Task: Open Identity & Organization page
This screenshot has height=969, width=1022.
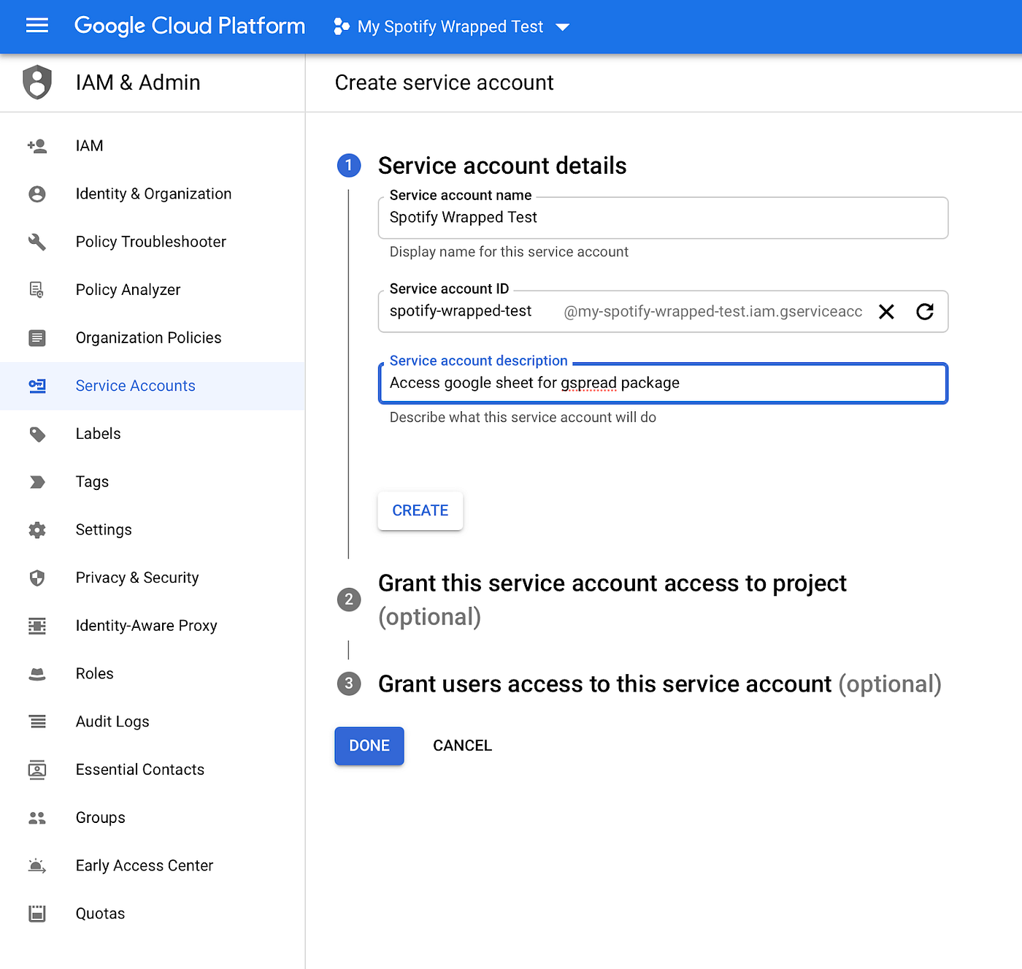Action: coord(152,194)
